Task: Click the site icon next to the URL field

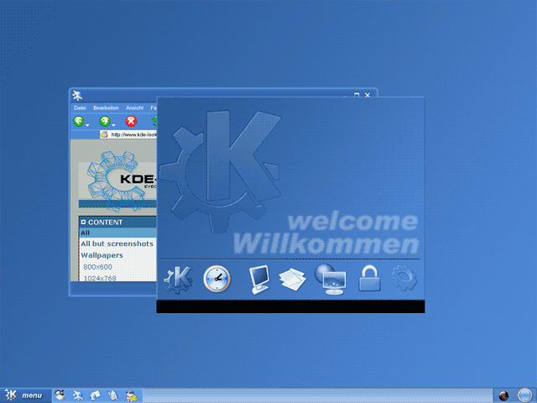Action: (104, 134)
